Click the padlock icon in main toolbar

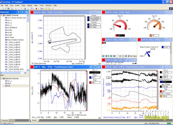click(x=49, y=9)
